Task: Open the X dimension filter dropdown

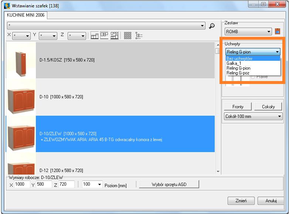Action: [27, 36]
